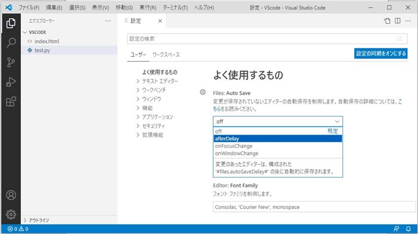Open Run and Debug view icon
Screen dimensions: 418x234
coord(11,82)
